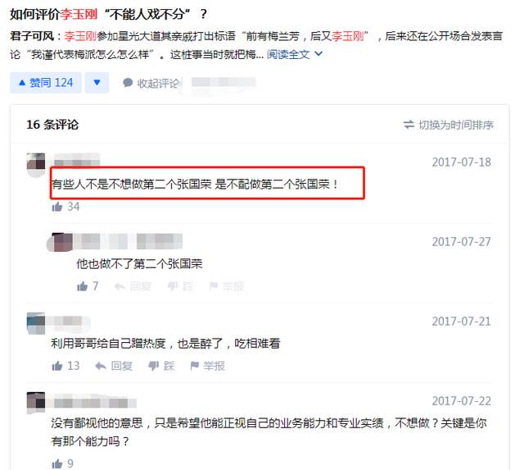Report 举报 the 2017-07-27 nested comment
The width and height of the screenshot is (524, 470).
pos(226,286)
